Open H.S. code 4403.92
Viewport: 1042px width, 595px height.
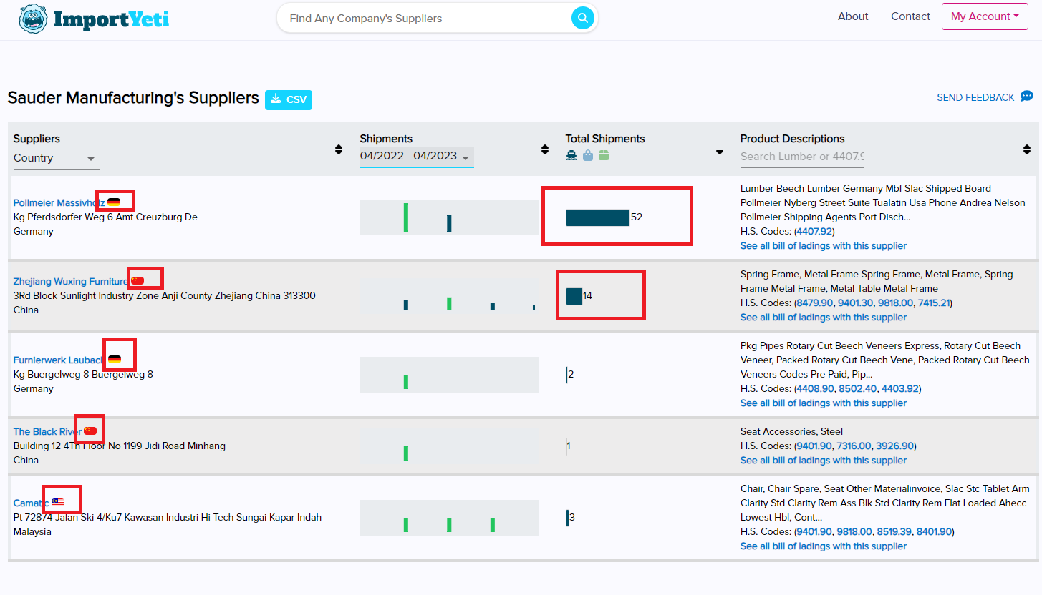click(899, 389)
